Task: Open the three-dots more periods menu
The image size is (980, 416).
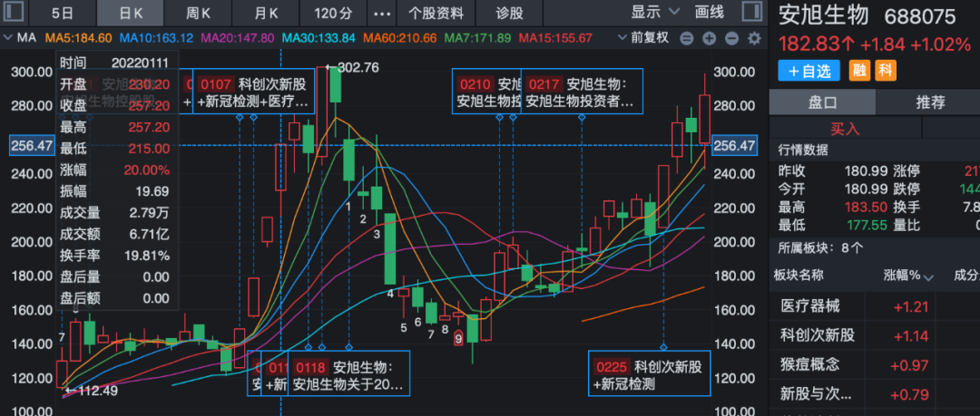Action: click(x=383, y=13)
